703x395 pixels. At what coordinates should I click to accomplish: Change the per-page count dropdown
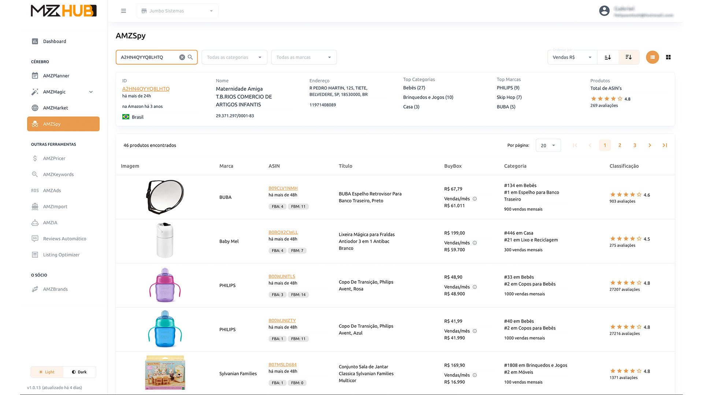[x=548, y=145]
